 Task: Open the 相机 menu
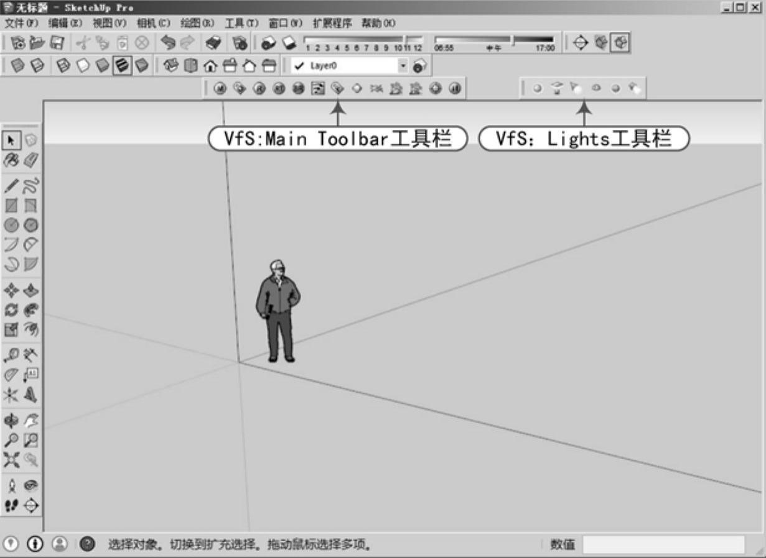153,23
